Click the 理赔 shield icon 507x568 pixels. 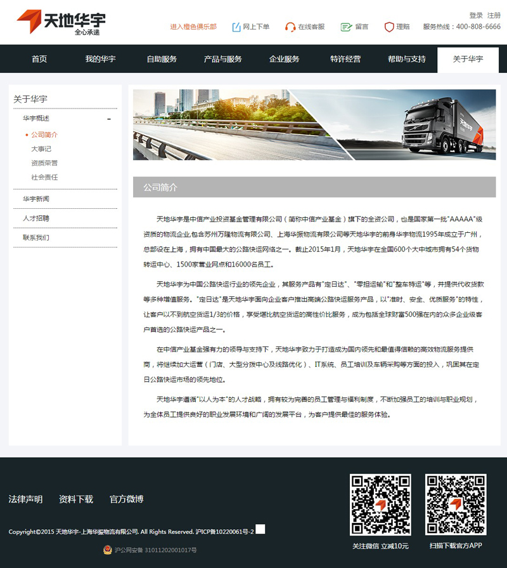389,27
